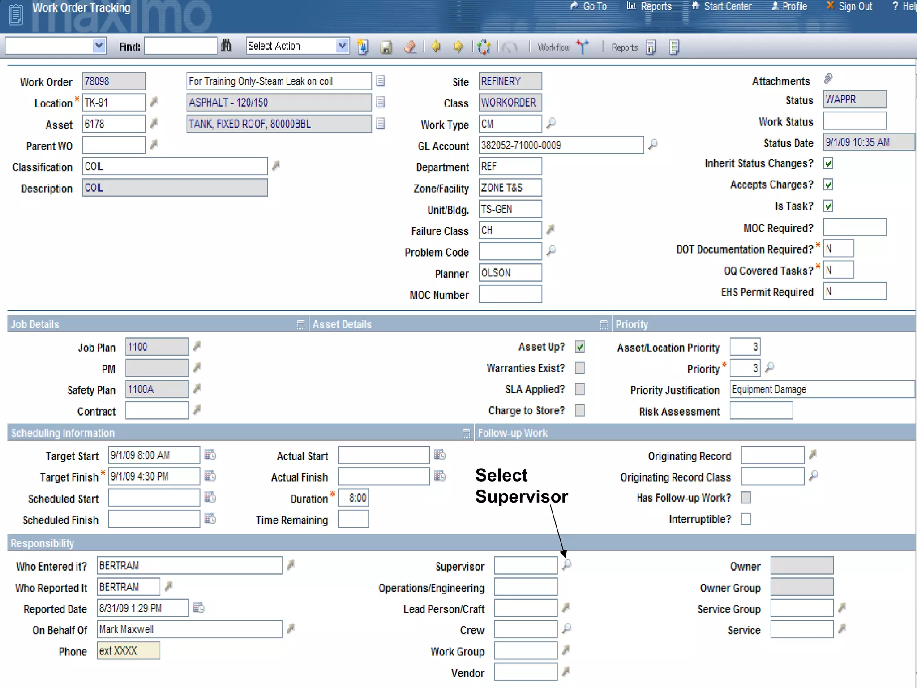Collapse the Job Details section
This screenshot has height=688, width=917.
tap(300, 325)
